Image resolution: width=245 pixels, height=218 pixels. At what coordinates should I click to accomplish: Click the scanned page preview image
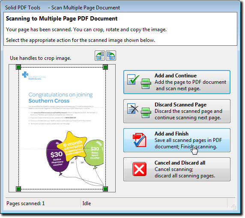(62, 128)
